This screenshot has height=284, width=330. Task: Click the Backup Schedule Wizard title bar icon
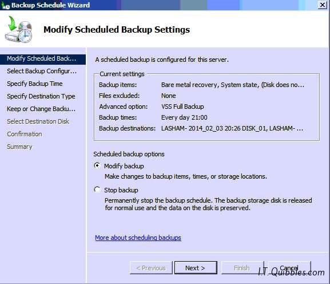coord(6,6)
